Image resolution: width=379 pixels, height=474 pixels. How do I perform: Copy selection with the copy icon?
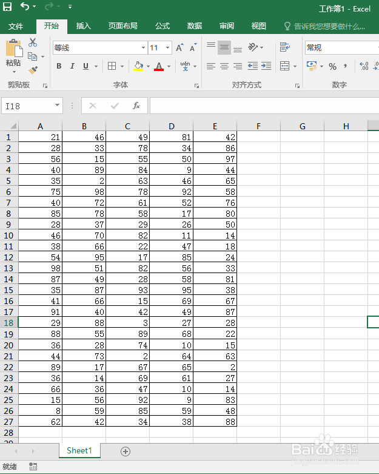[x=32, y=56]
